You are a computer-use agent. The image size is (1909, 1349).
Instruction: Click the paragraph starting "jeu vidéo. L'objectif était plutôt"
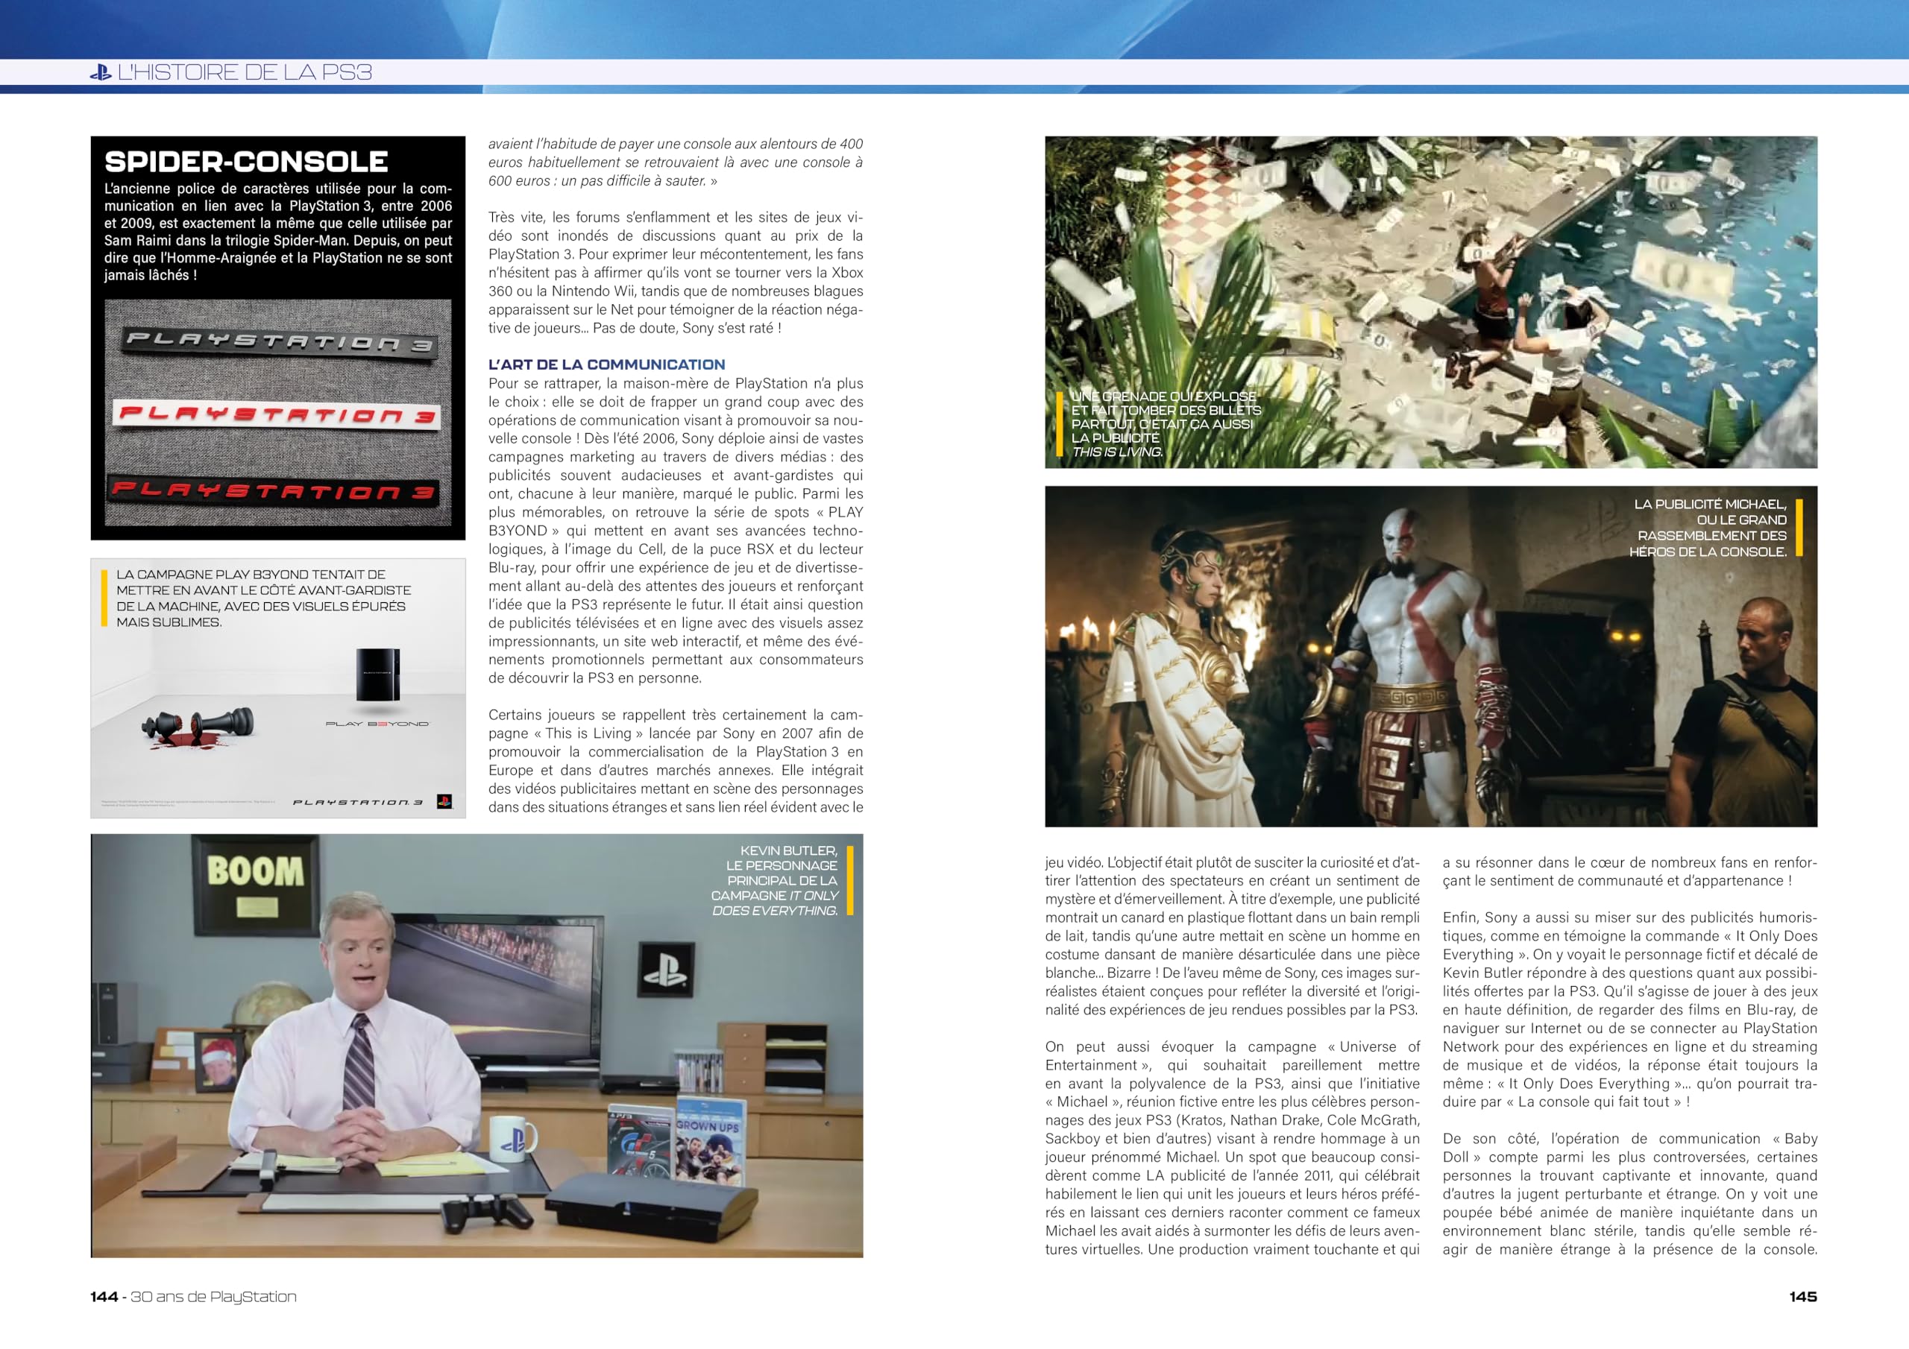click(x=1232, y=936)
